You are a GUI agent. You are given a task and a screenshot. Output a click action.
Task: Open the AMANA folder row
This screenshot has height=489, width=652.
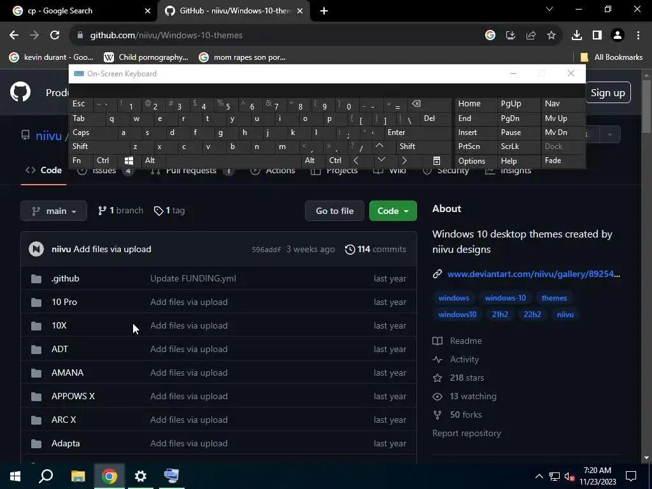click(x=219, y=372)
